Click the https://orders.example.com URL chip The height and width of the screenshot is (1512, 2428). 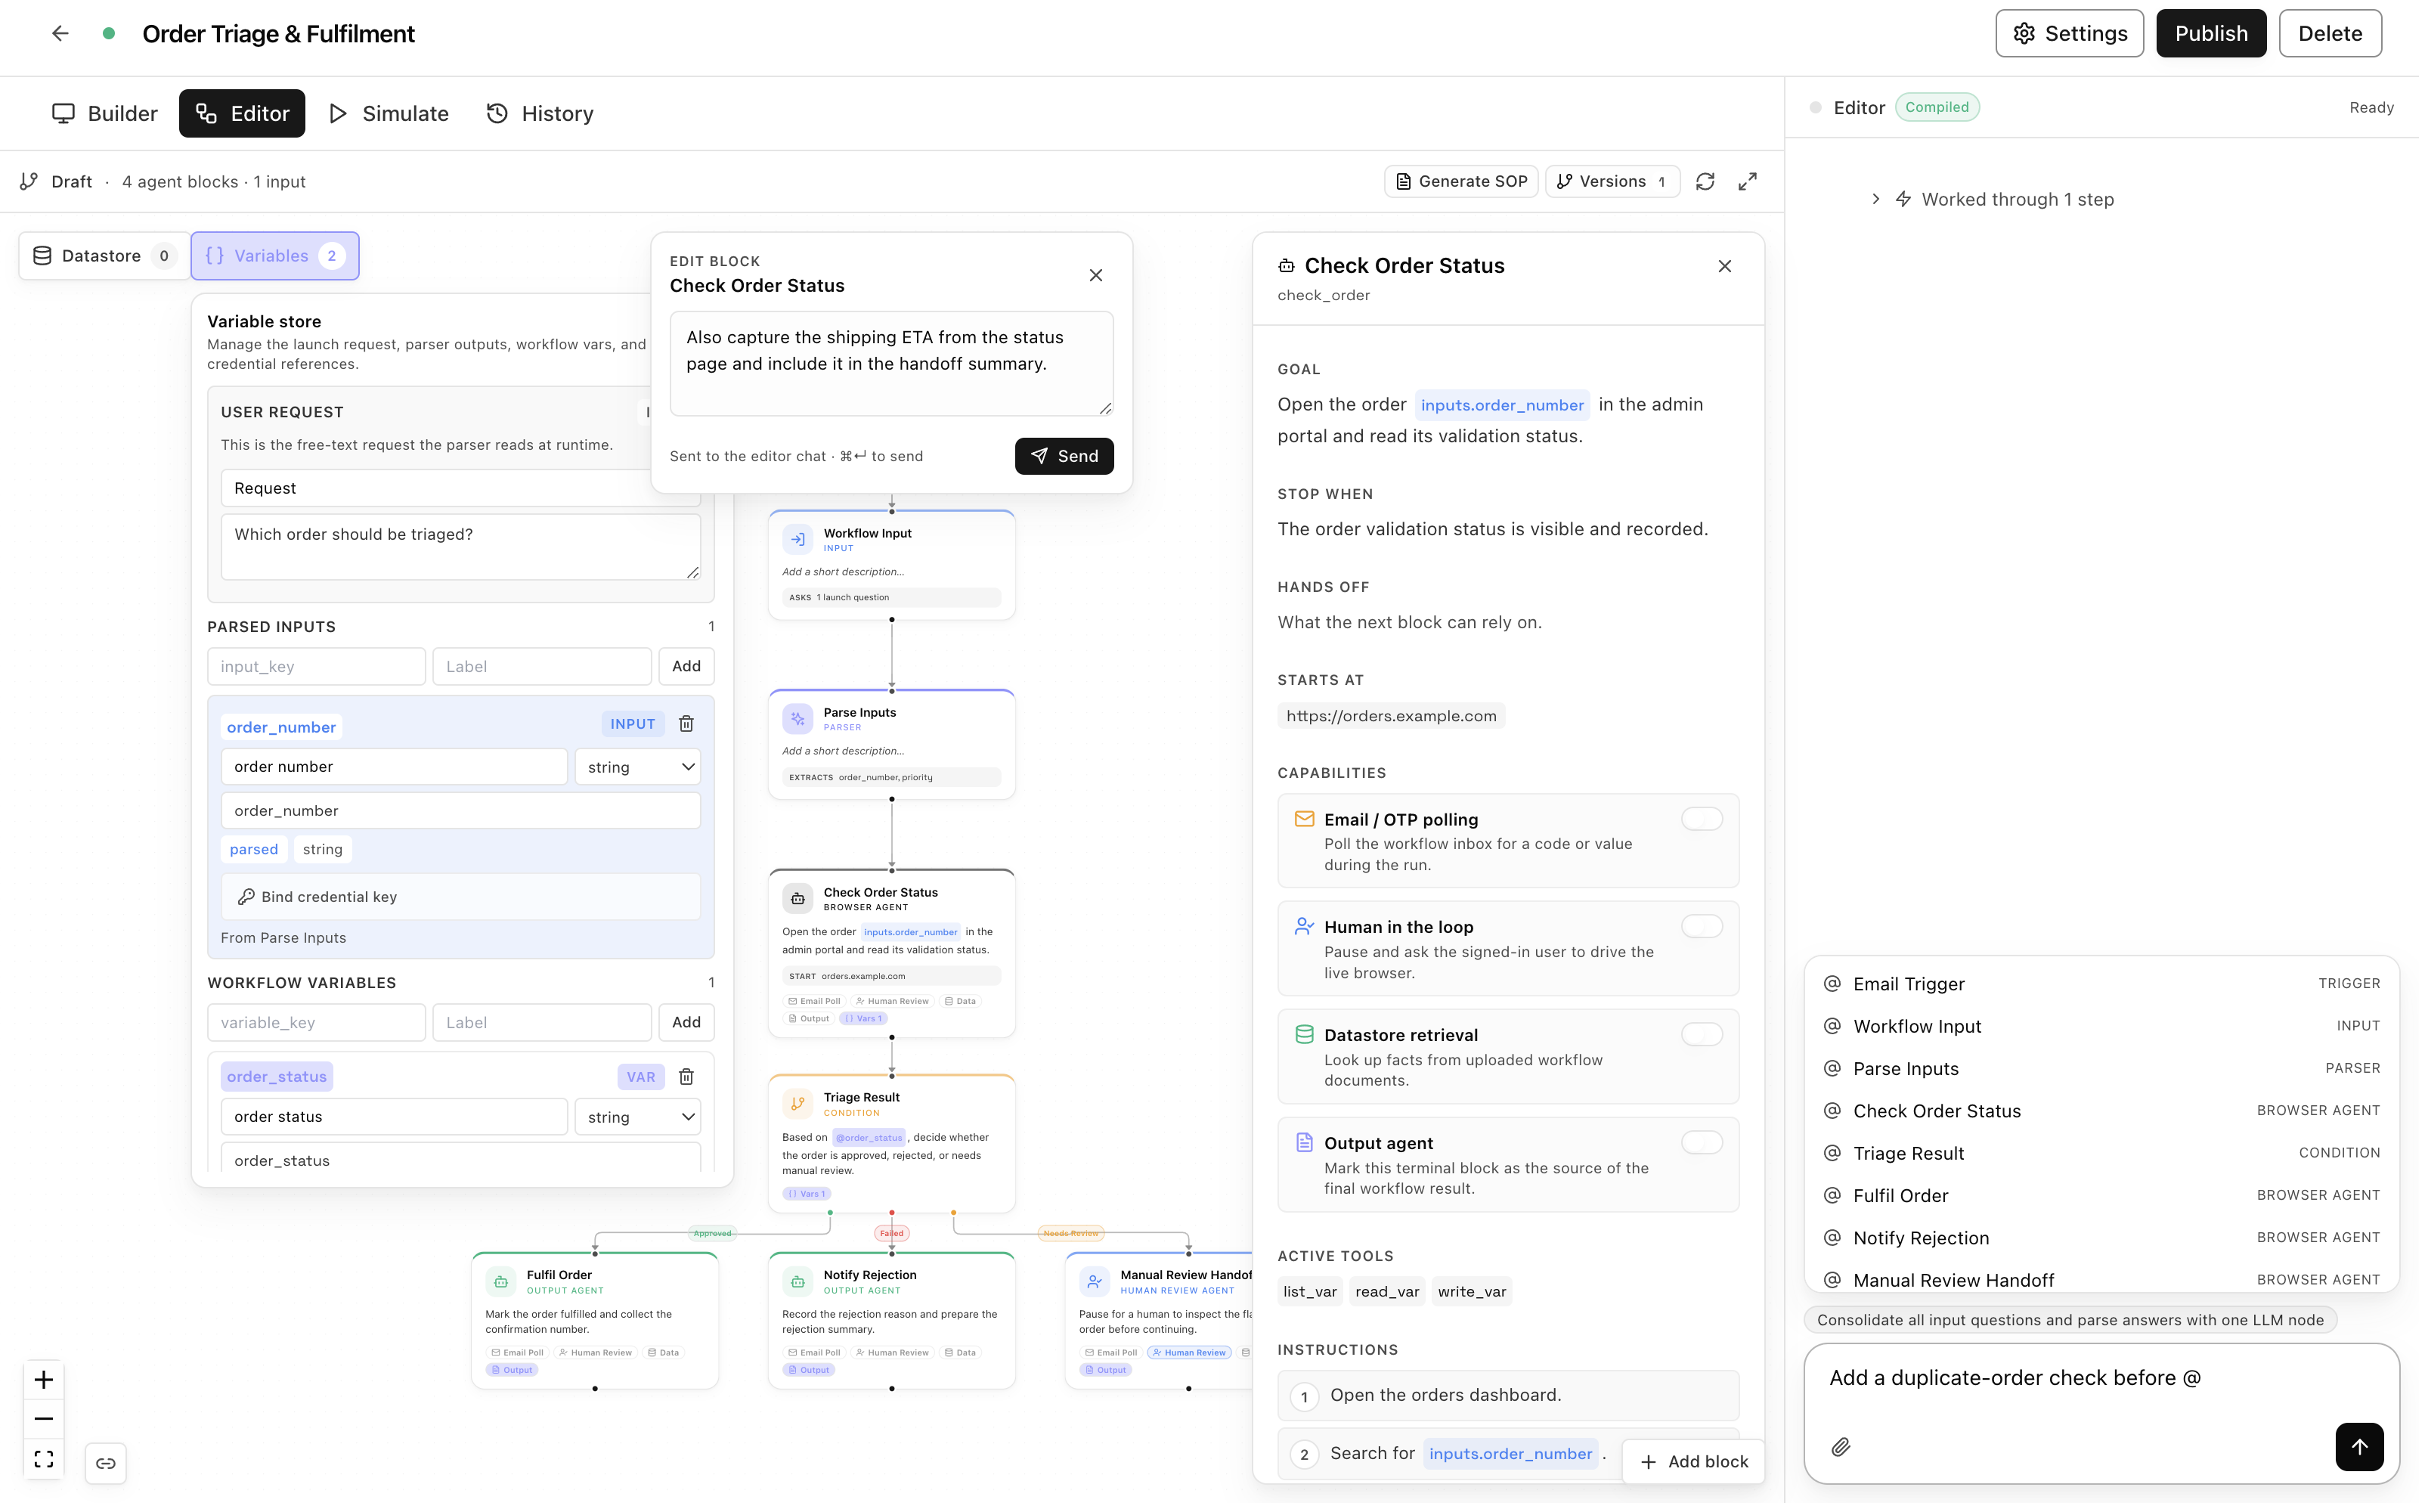point(1396,719)
